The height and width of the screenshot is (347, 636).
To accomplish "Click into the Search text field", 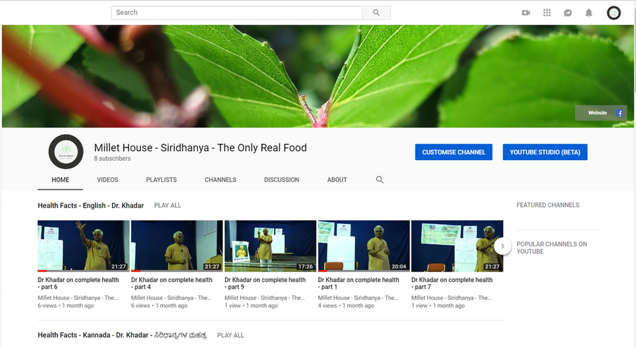I will [x=237, y=13].
